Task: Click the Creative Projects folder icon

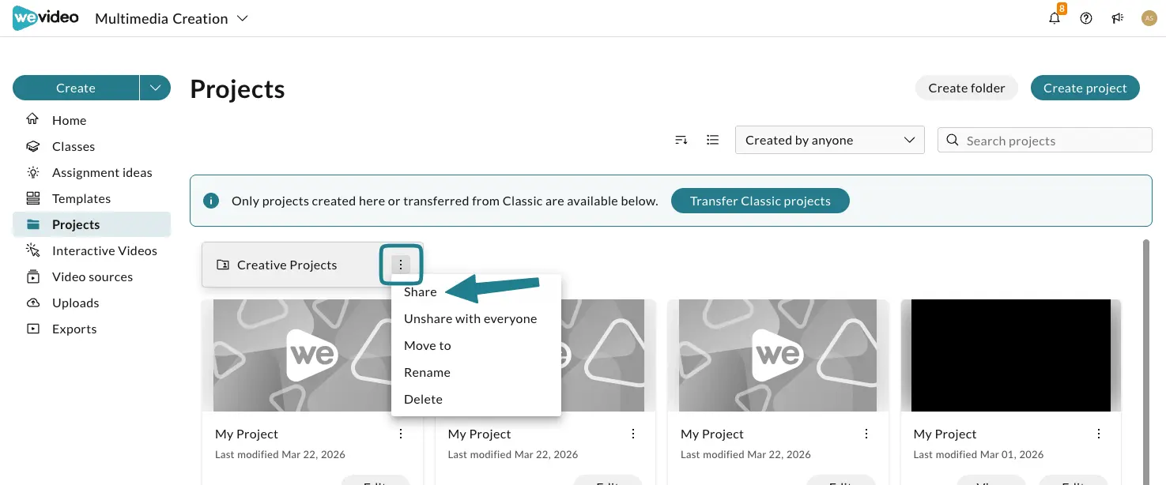Action: click(x=222, y=265)
